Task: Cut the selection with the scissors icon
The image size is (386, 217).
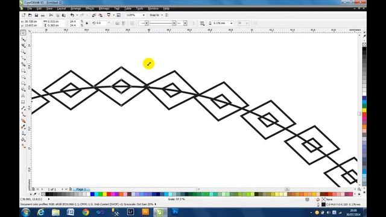Action: [x=51, y=15]
